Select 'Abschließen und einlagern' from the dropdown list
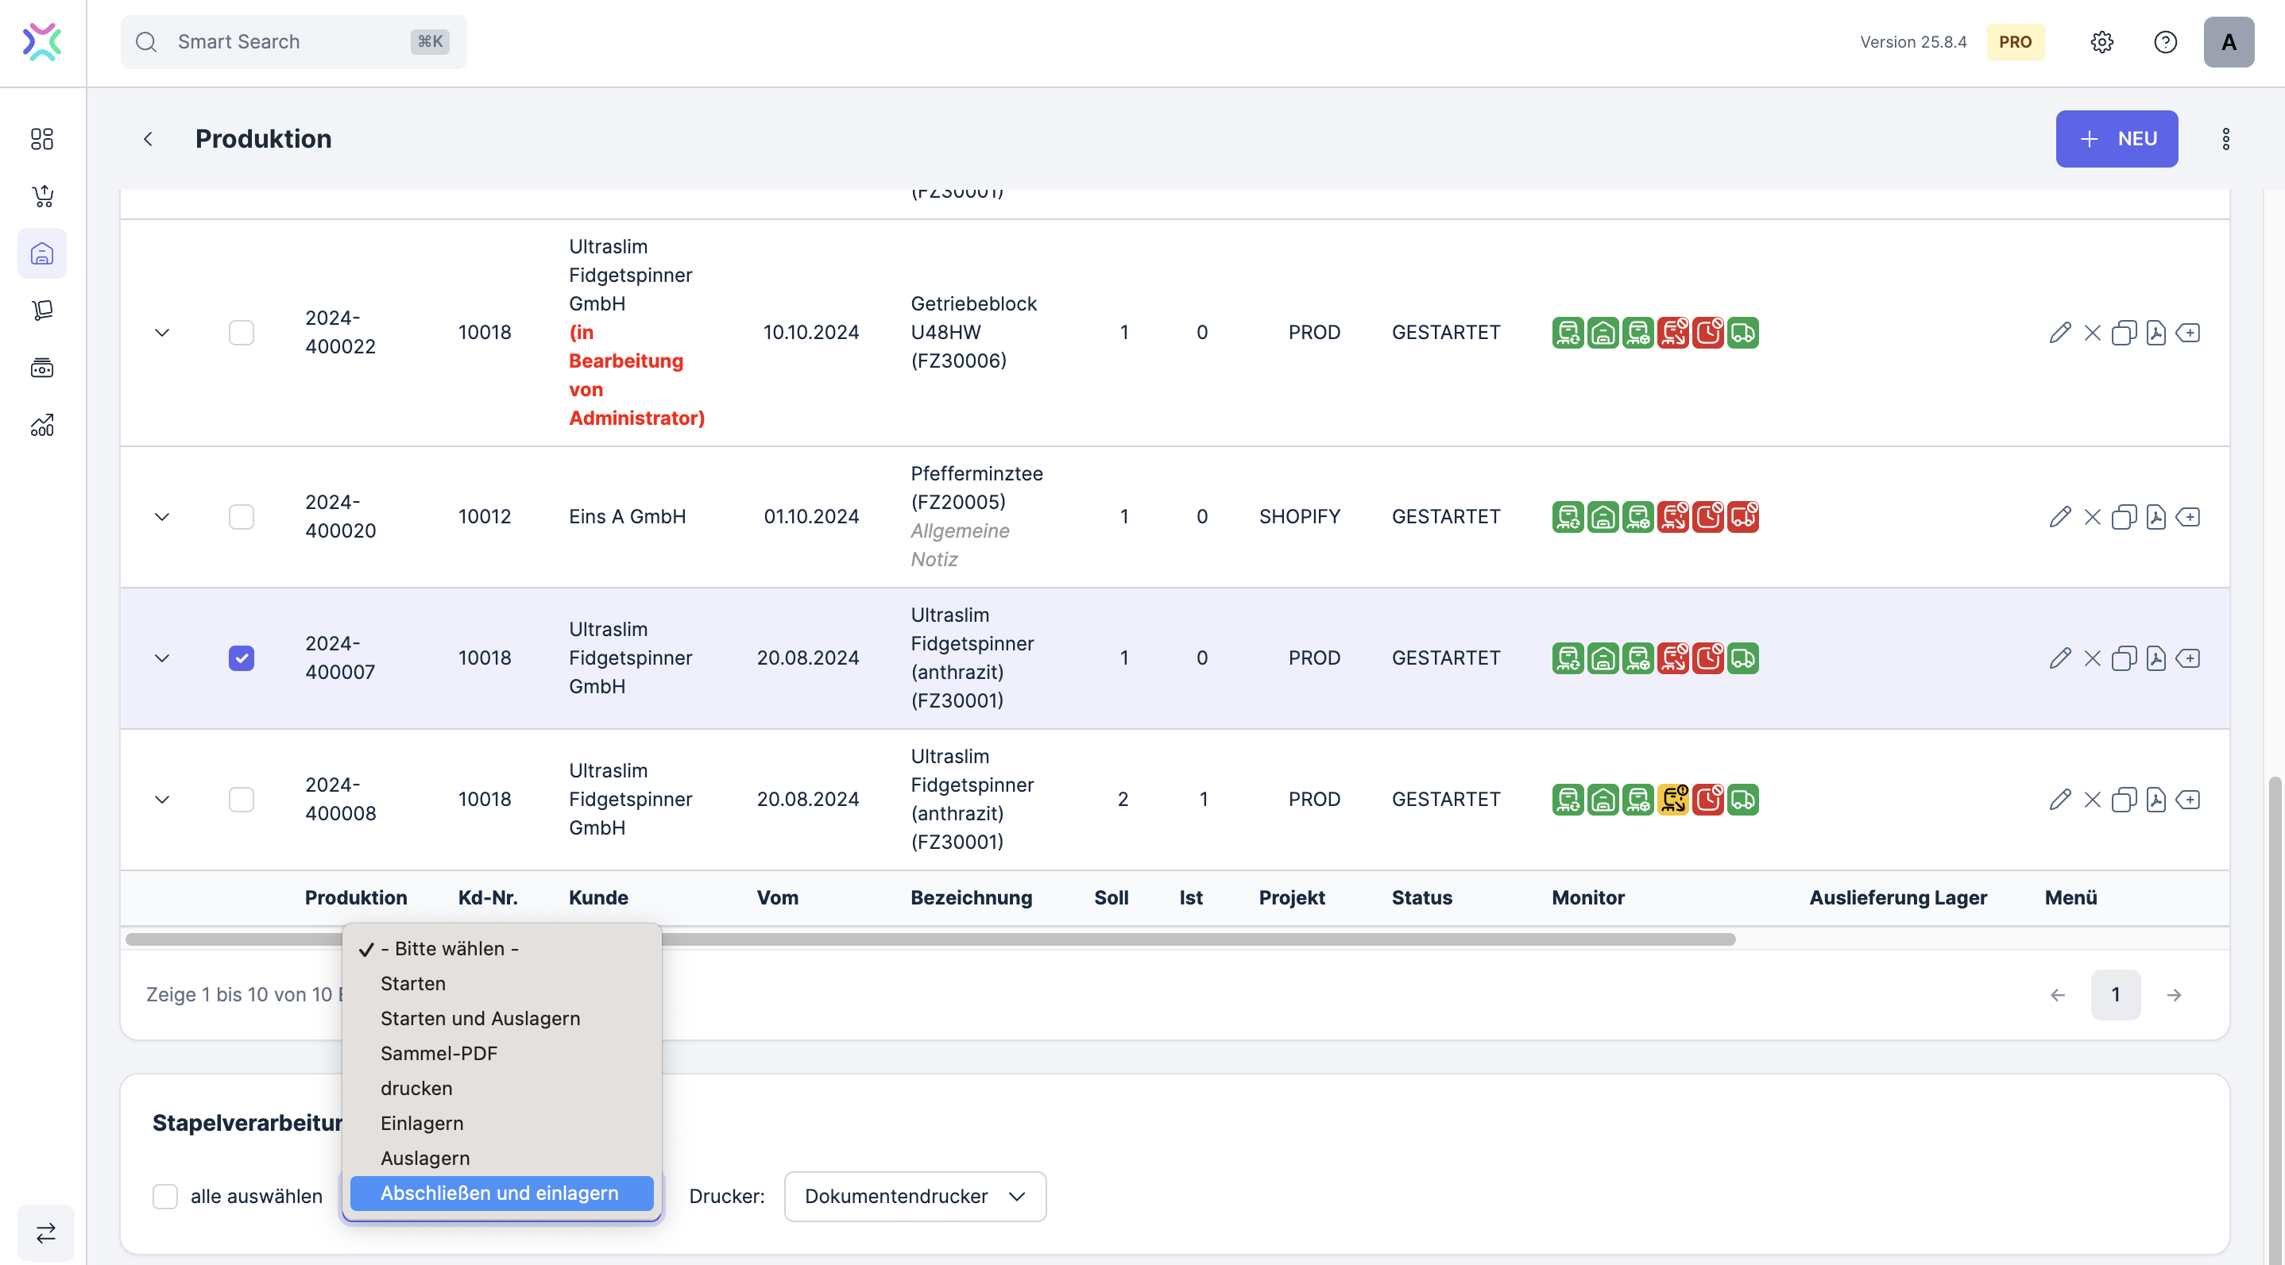Screen dimensions: 2285x1265 click(x=500, y=1192)
